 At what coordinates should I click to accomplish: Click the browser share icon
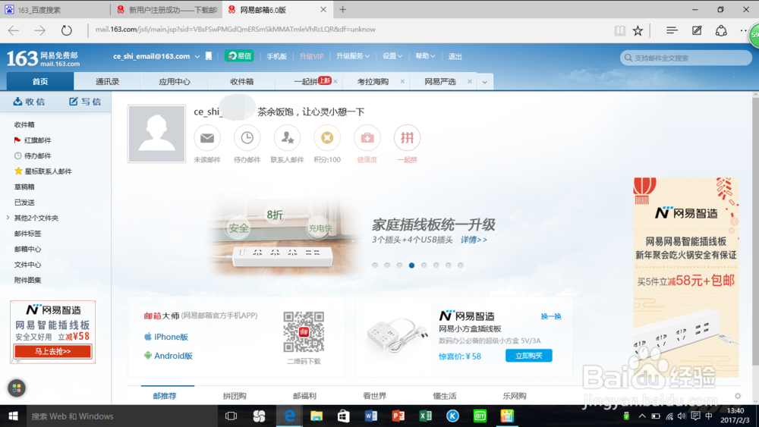721,30
